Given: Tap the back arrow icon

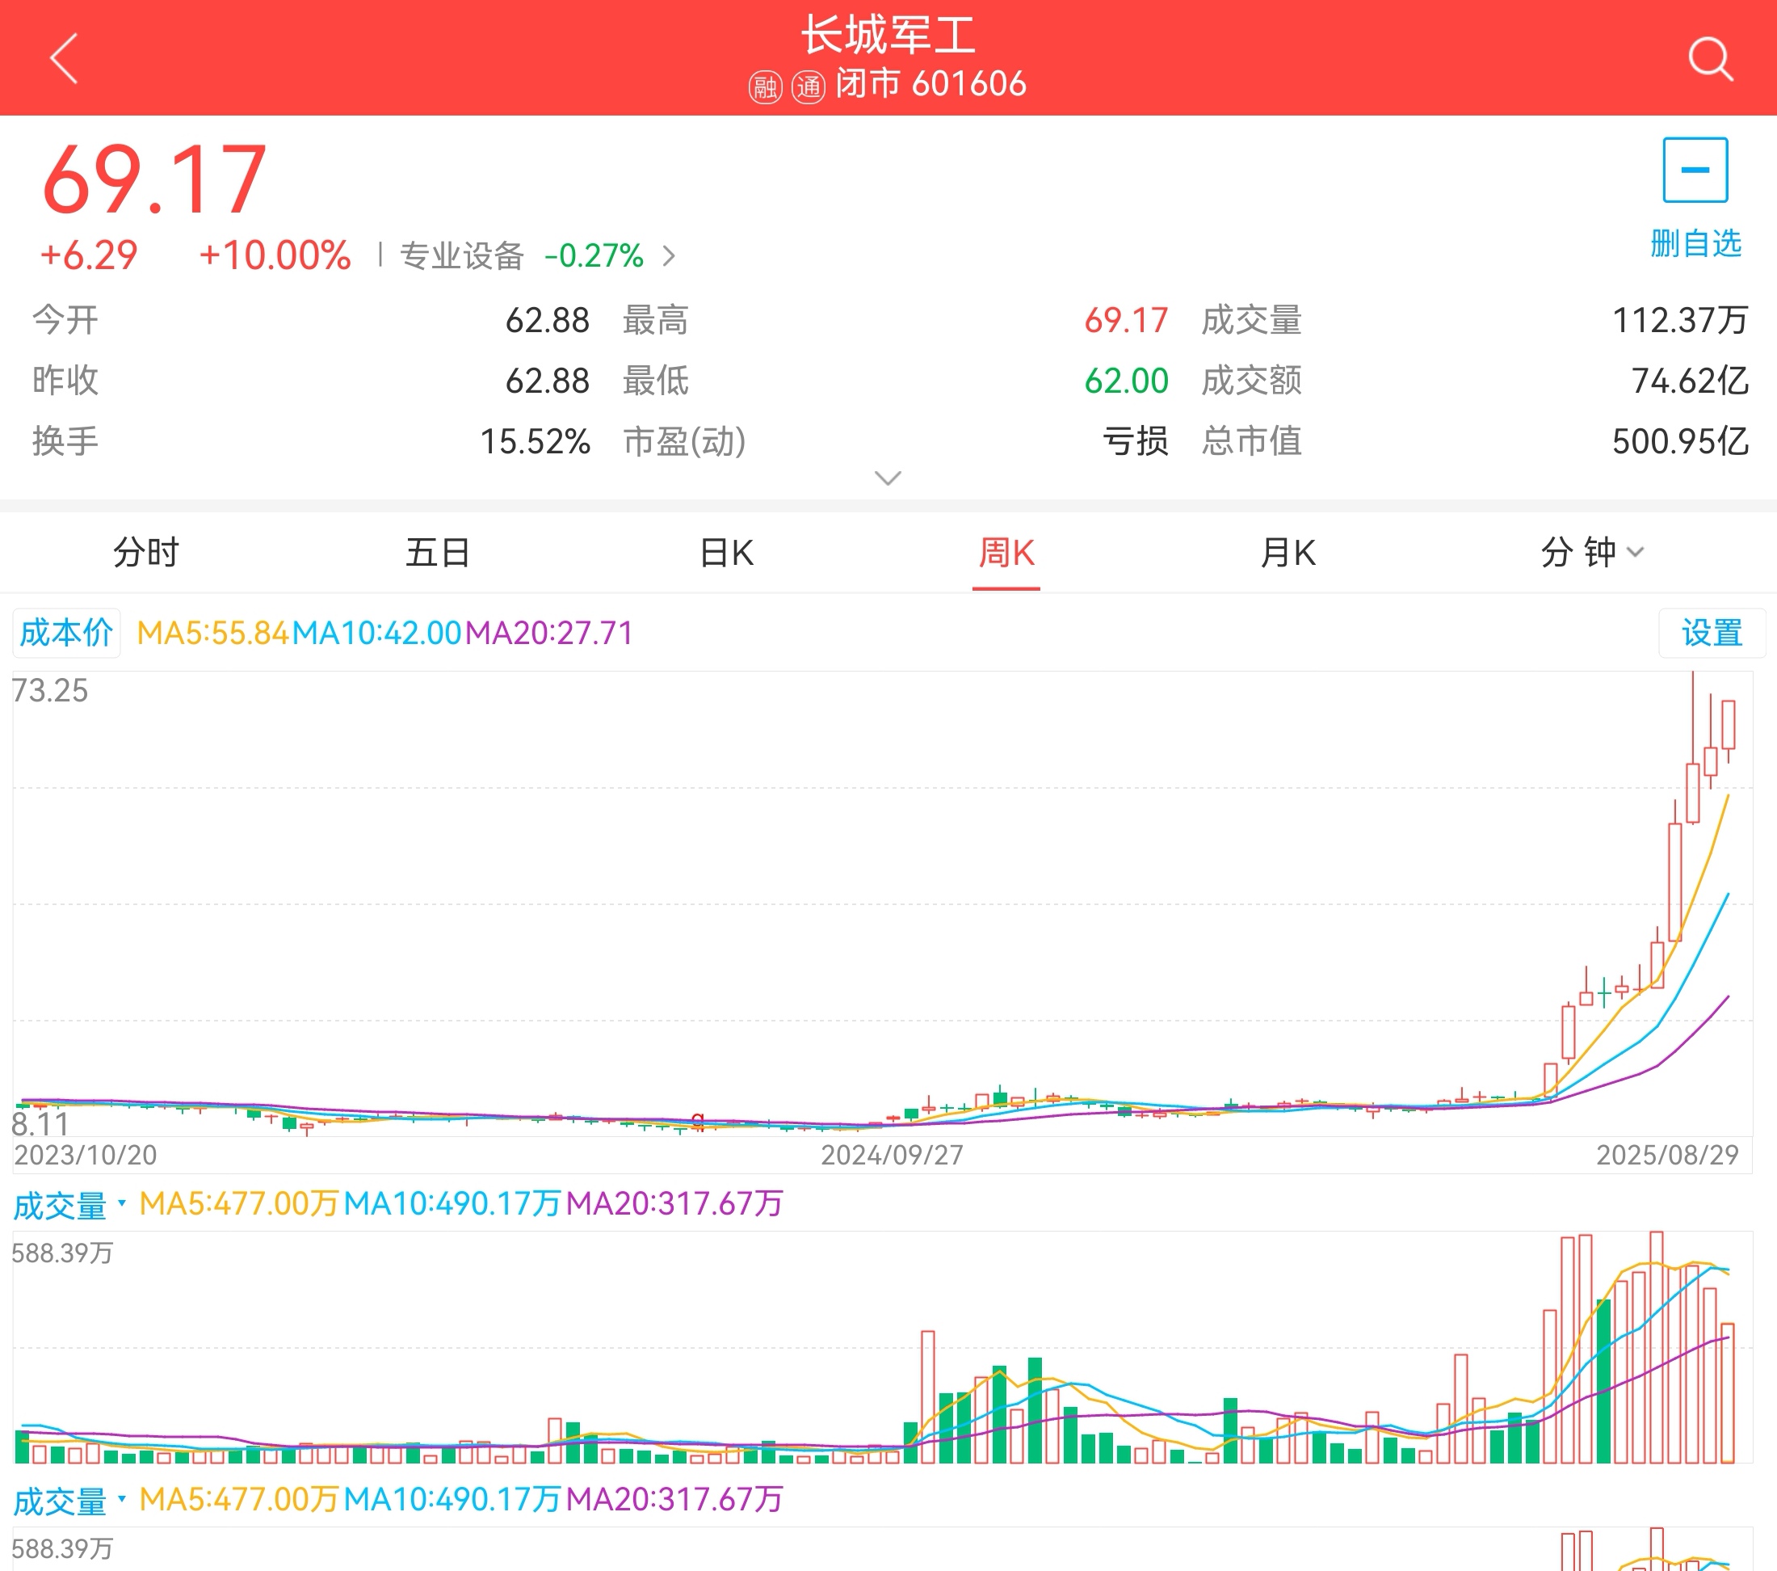Looking at the screenshot, I should (65, 58).
